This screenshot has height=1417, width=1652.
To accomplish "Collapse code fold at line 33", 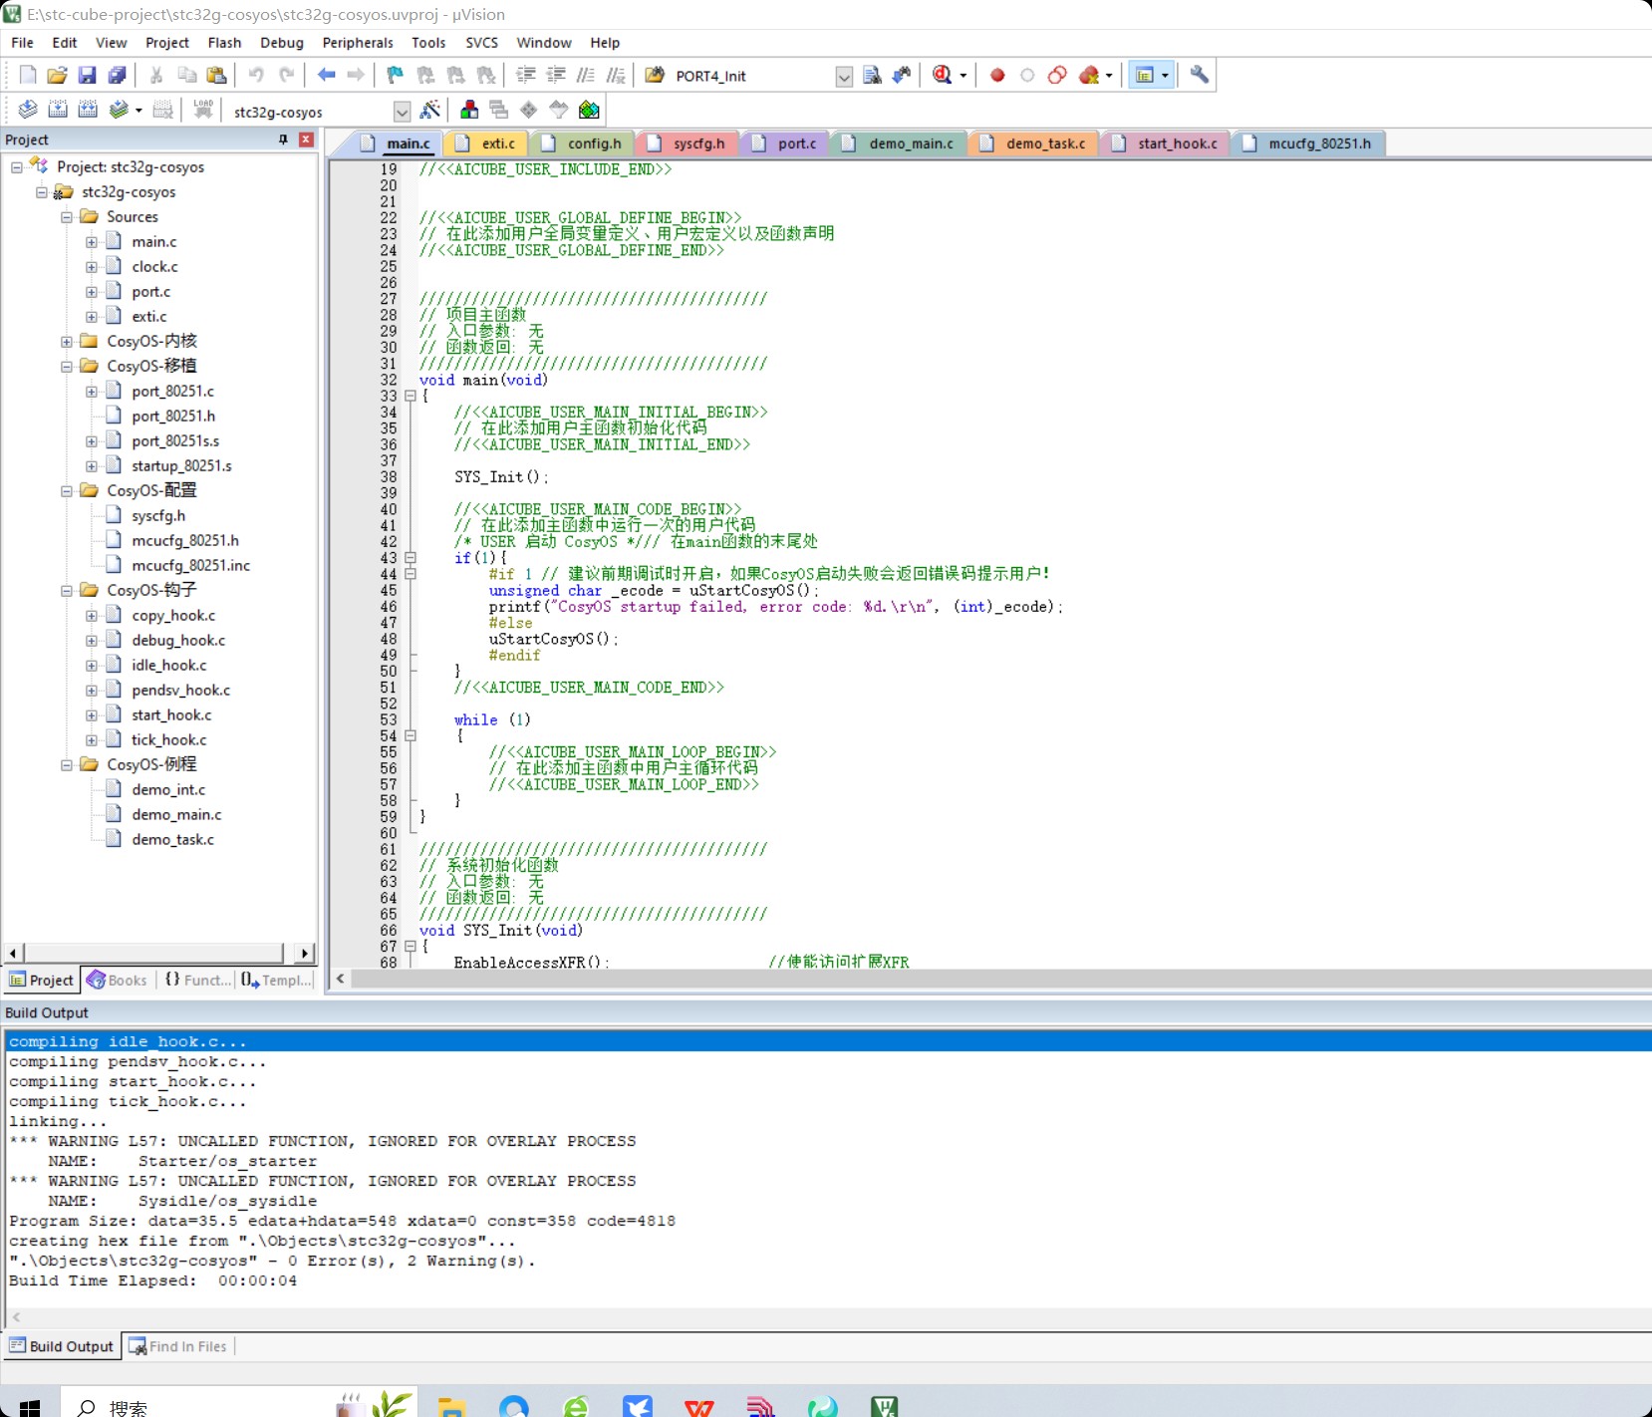I will [x=411, y=396].
